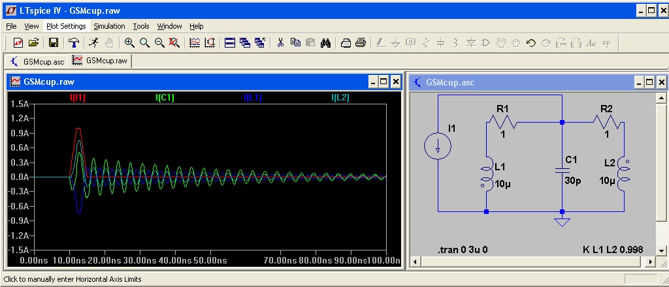Click the Zoom to Fit icon

click(x=174, y=43)
